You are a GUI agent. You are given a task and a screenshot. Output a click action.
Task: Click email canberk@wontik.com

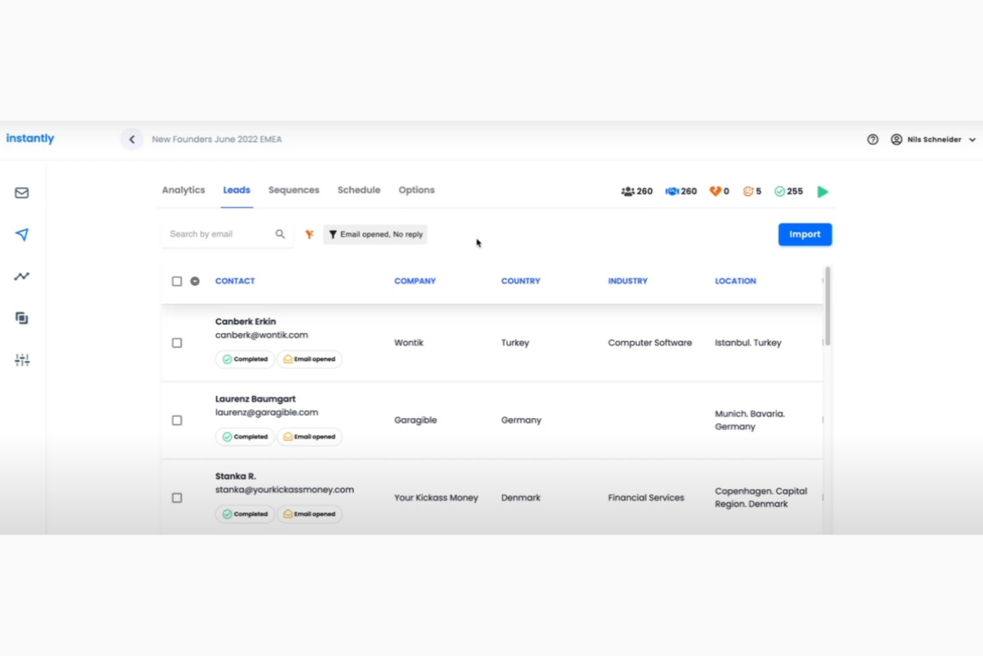pos(262,335)
